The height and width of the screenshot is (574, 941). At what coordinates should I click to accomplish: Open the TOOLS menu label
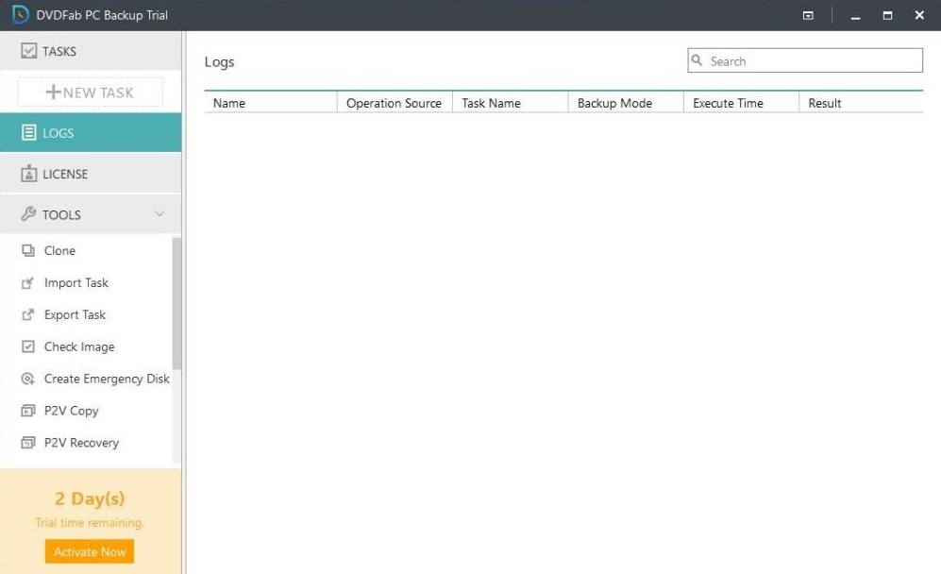click(x=61, y=215)
